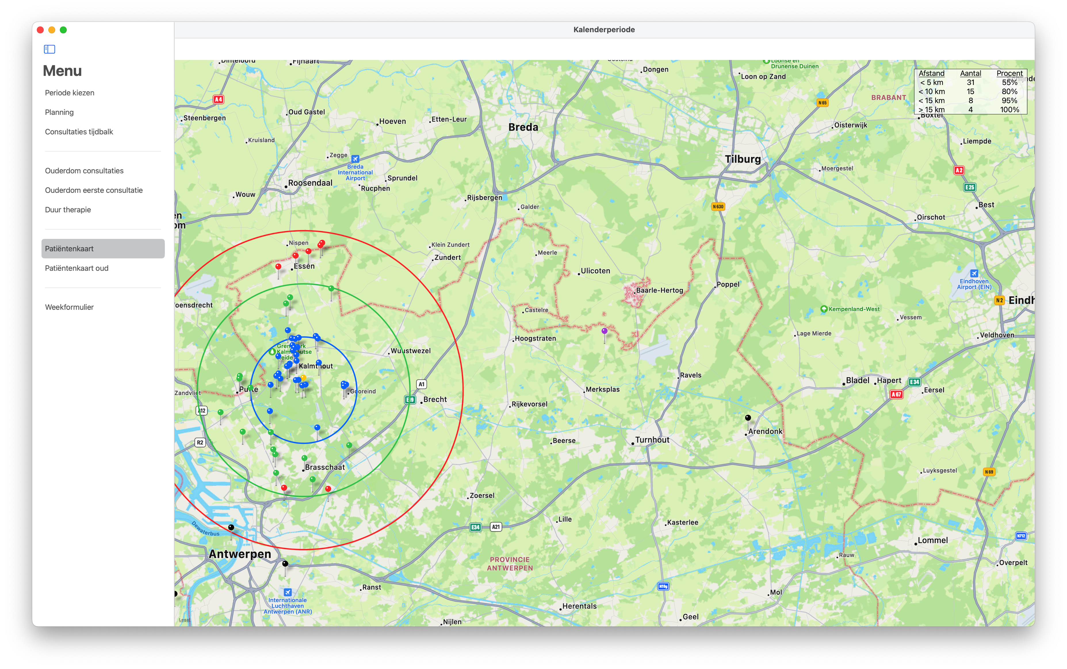The width and height of the screenshot is (1067, 669).
Task: Select Consultaties tijdbalk
Action: click(x=79, y=131)
